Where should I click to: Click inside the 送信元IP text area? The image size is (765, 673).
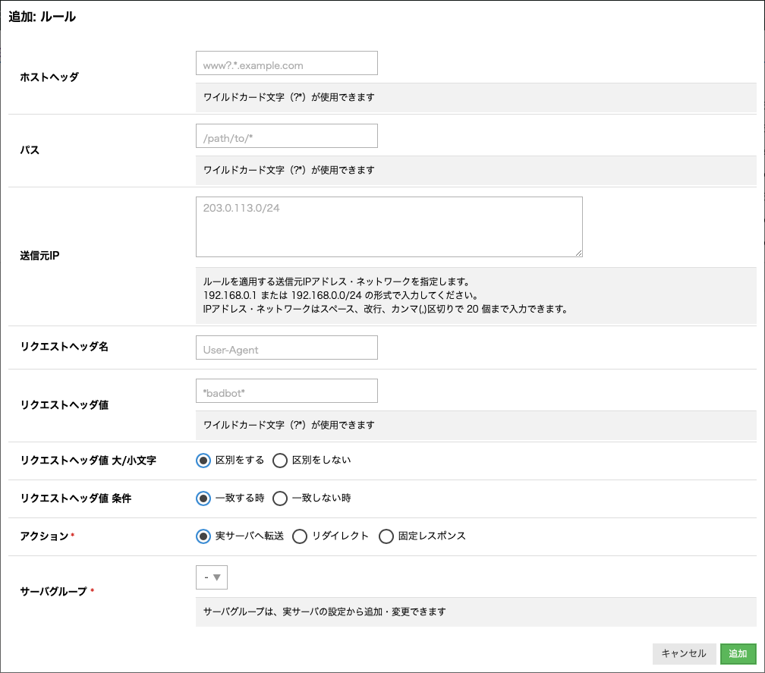[x=389, y=225]
